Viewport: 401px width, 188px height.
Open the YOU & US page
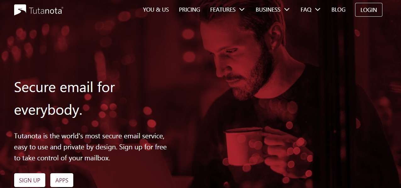tap(156, 10)
